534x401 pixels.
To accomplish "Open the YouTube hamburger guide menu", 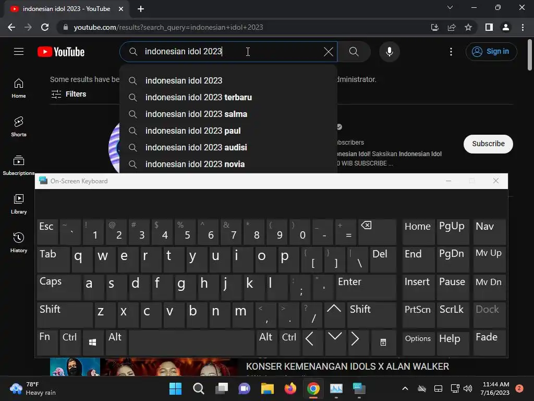I will (19, 52).
